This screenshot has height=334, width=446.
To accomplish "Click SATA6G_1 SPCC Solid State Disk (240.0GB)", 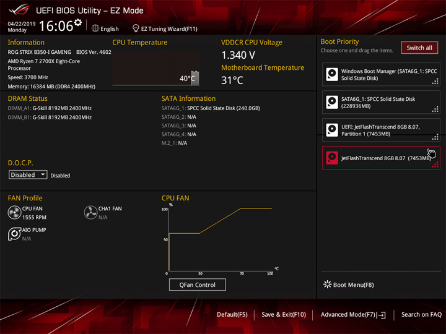I will (x=211, y=108).
